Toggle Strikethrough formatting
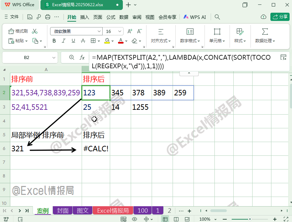Image resolution: width=292 pixels, height=222 pixels. (83, 40)
